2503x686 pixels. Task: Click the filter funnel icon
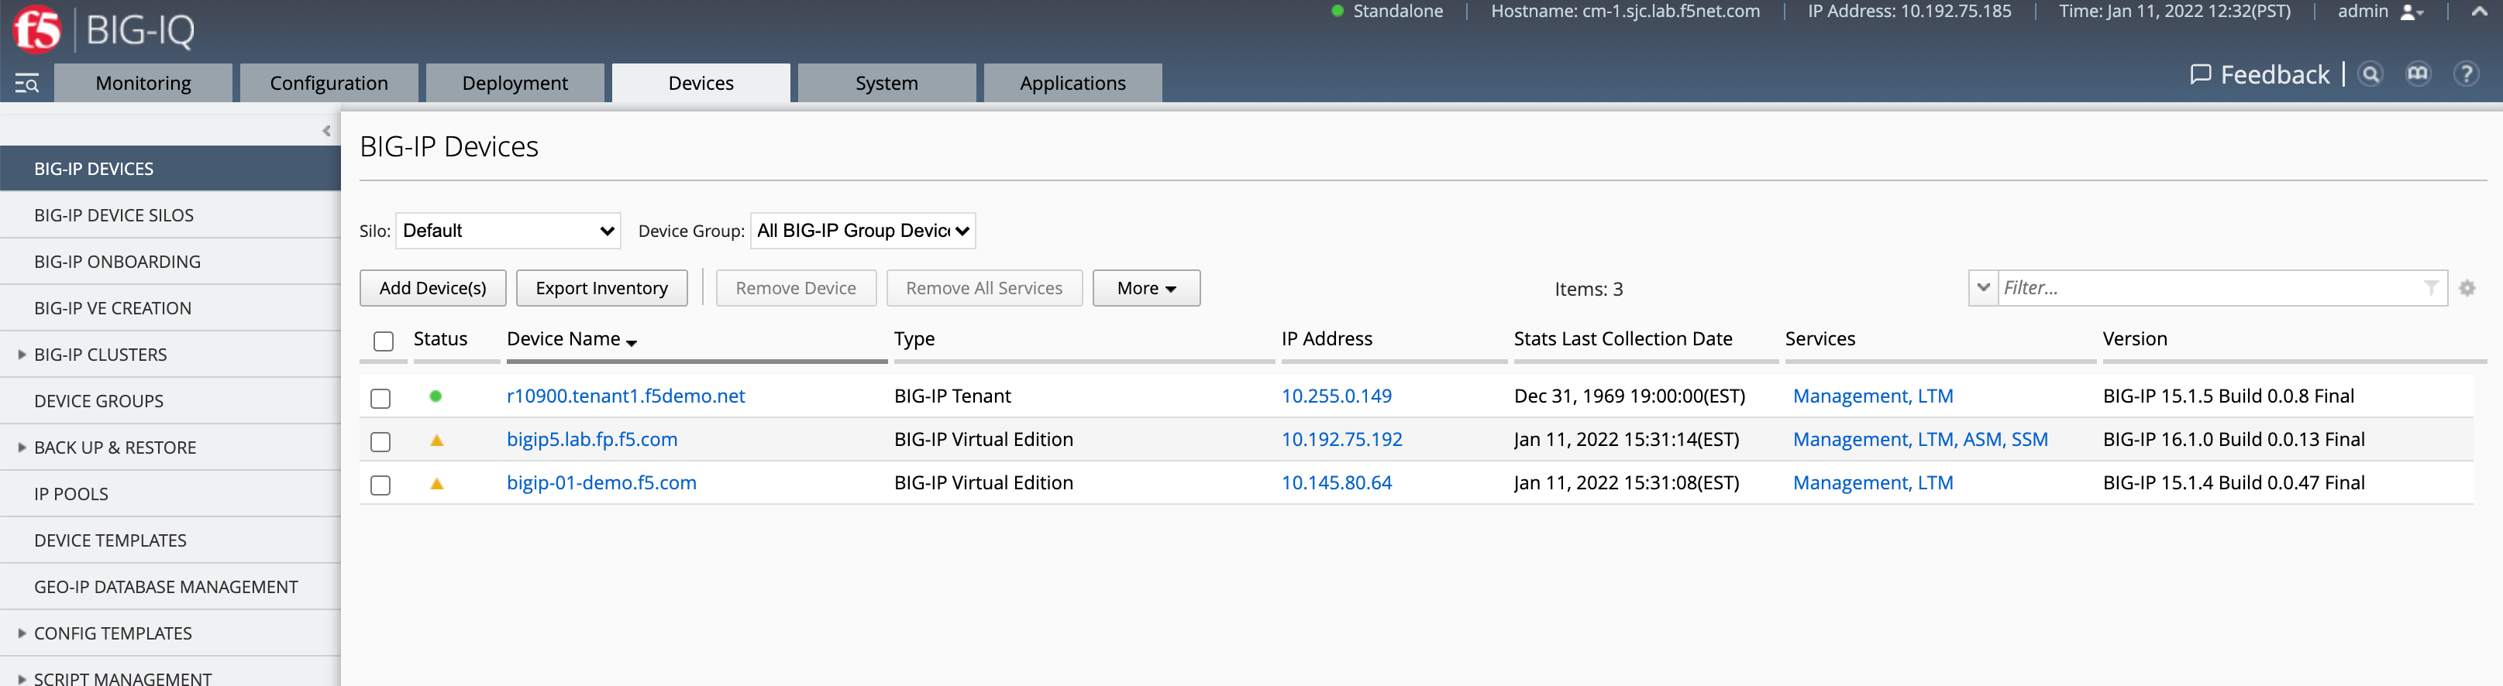2430,287
